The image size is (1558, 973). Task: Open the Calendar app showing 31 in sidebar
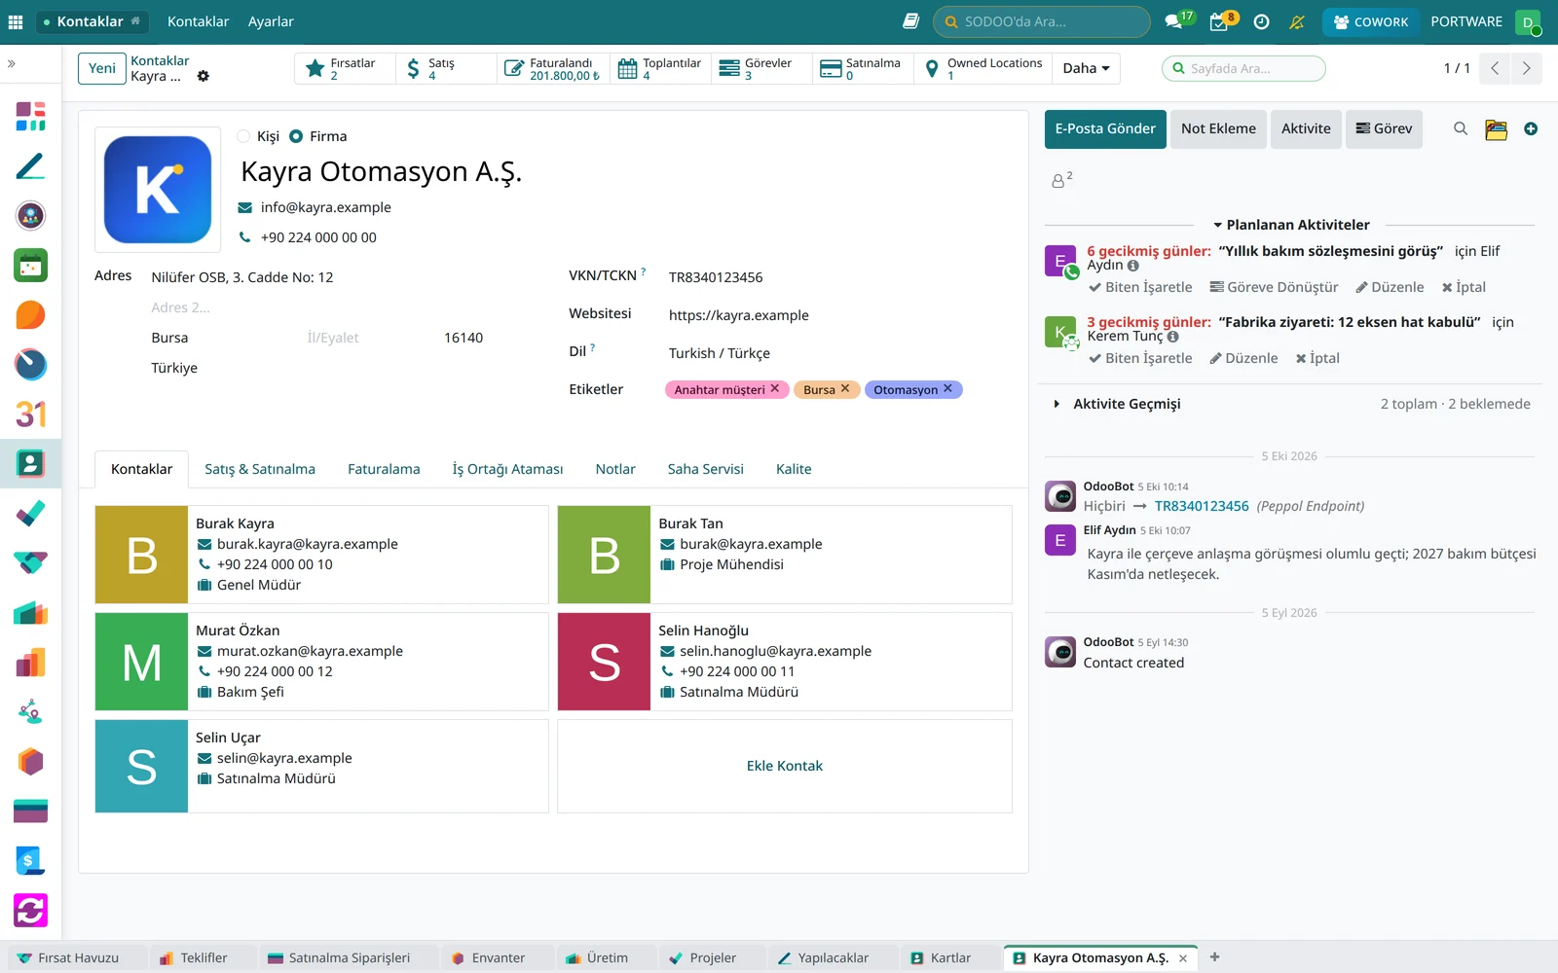(30, 414)
